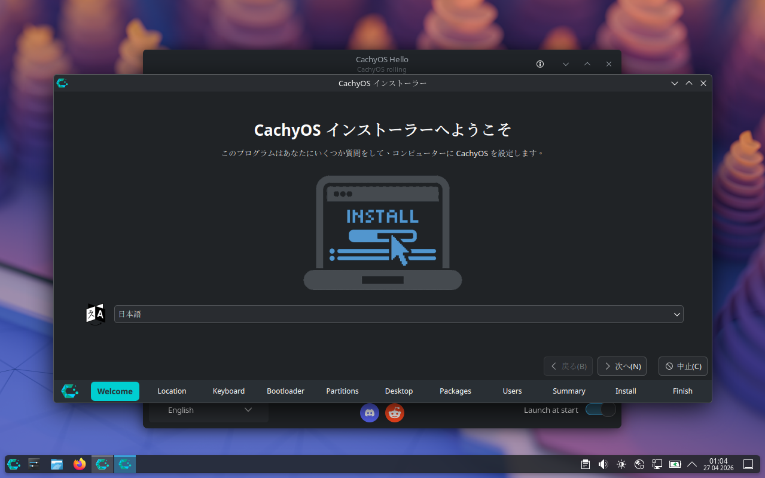Select the Welcome step

115,391
